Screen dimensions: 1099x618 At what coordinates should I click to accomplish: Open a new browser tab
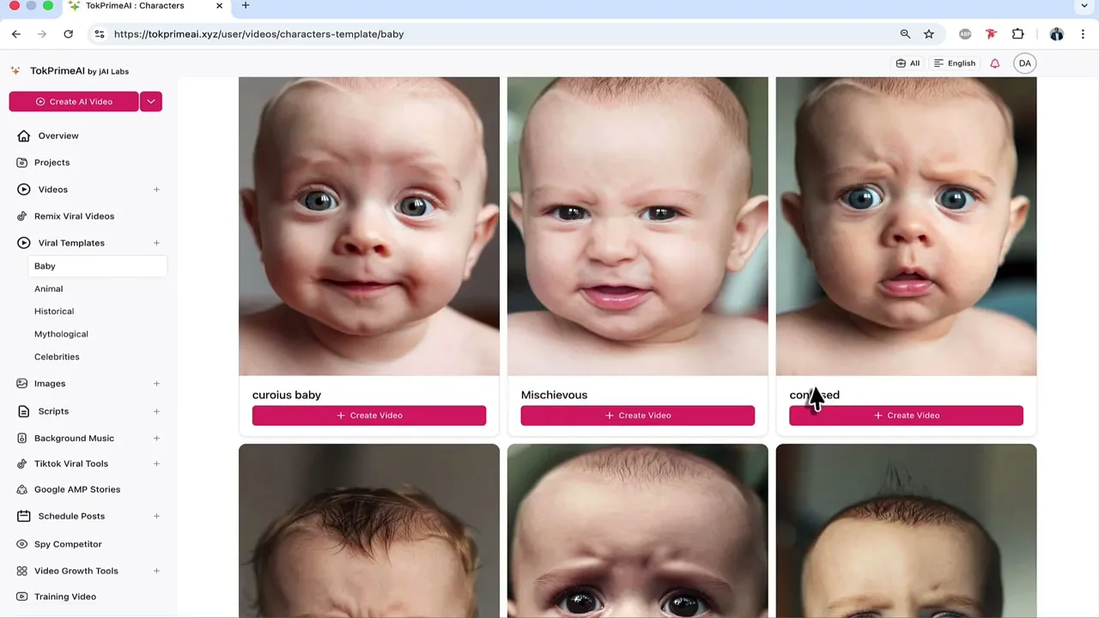pos(246,6)
